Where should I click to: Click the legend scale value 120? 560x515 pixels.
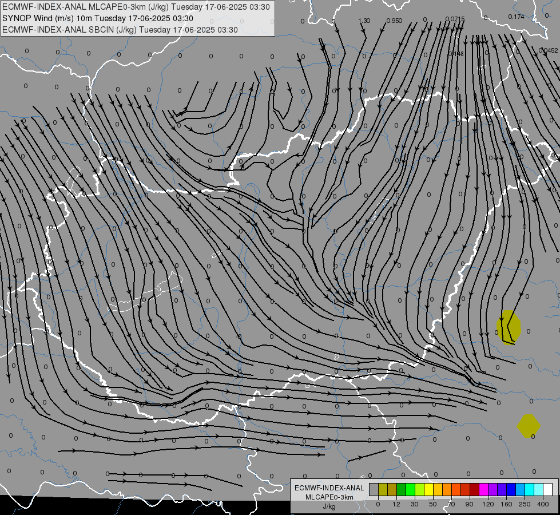point(488,504)
